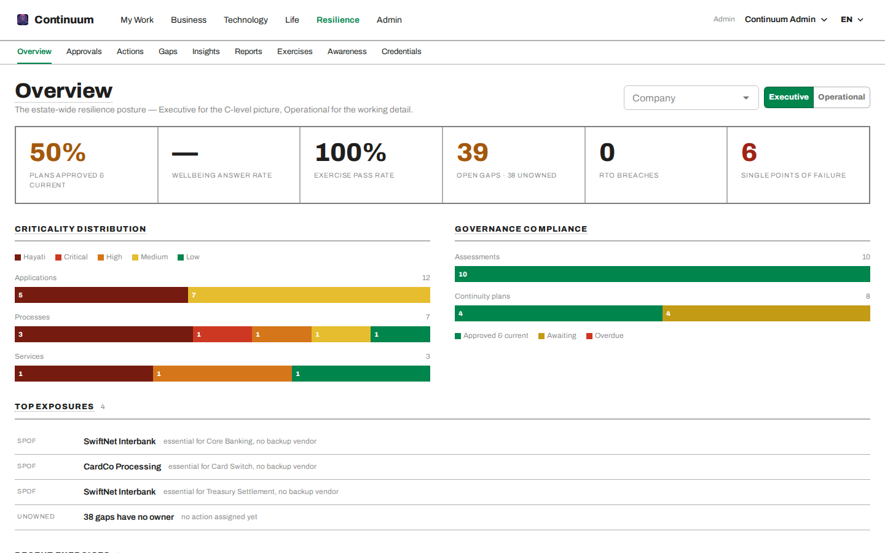This screenshot has width=885, height=553.
Task: Open the Business menu
Action: (x=189, y=20)
